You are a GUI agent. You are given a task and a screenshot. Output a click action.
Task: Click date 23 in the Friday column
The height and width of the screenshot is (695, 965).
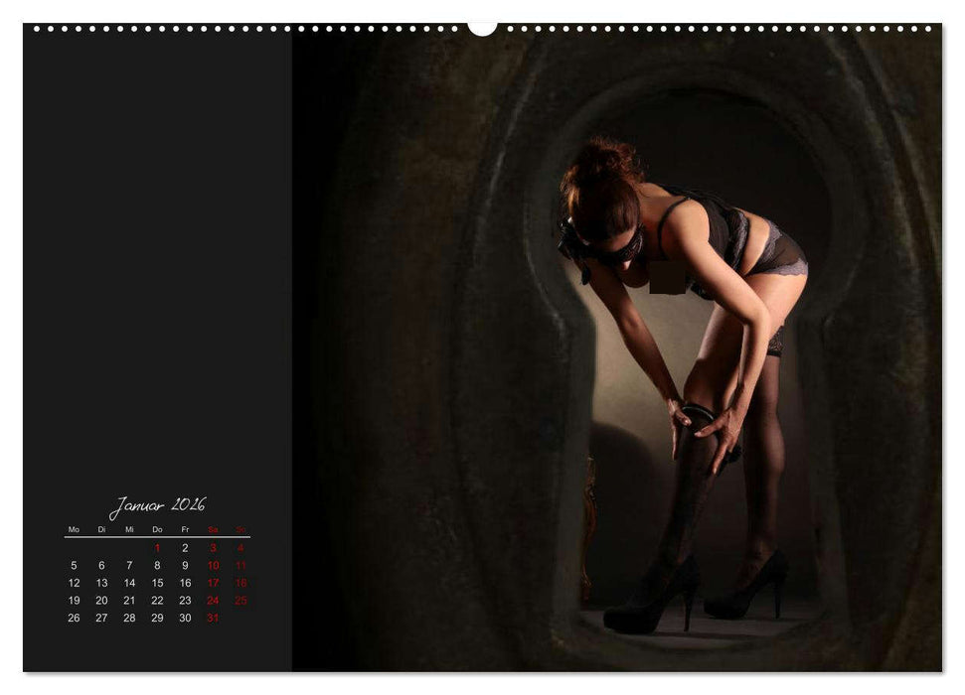coord(185,600)
